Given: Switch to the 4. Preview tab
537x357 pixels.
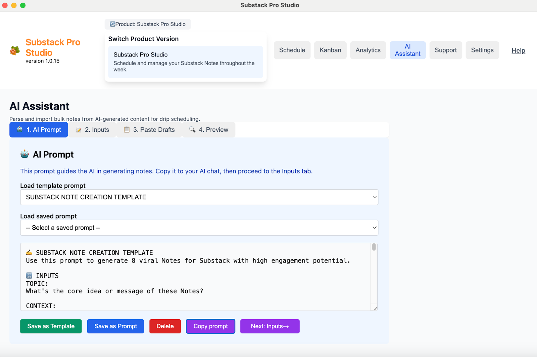Looking at the screenshot, I should (209, 130).
